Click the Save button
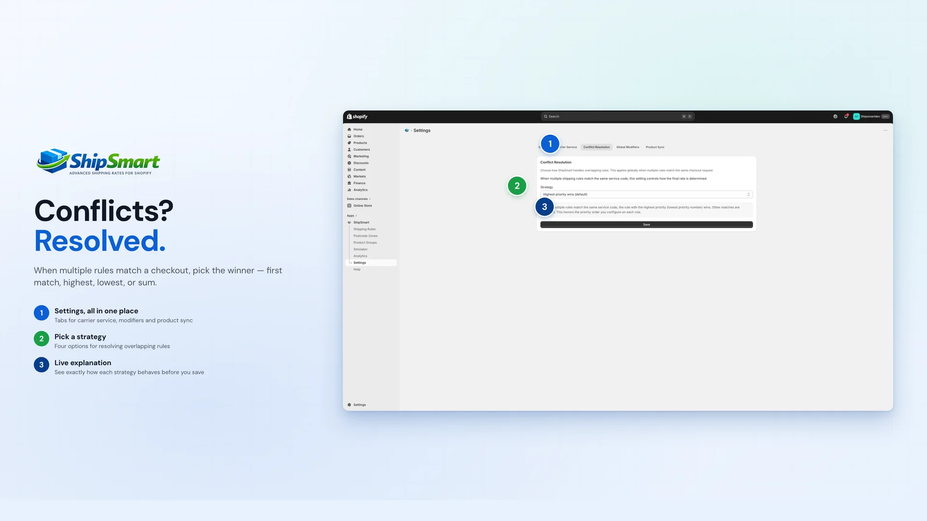The image size is (927, 521). (646, 225)
